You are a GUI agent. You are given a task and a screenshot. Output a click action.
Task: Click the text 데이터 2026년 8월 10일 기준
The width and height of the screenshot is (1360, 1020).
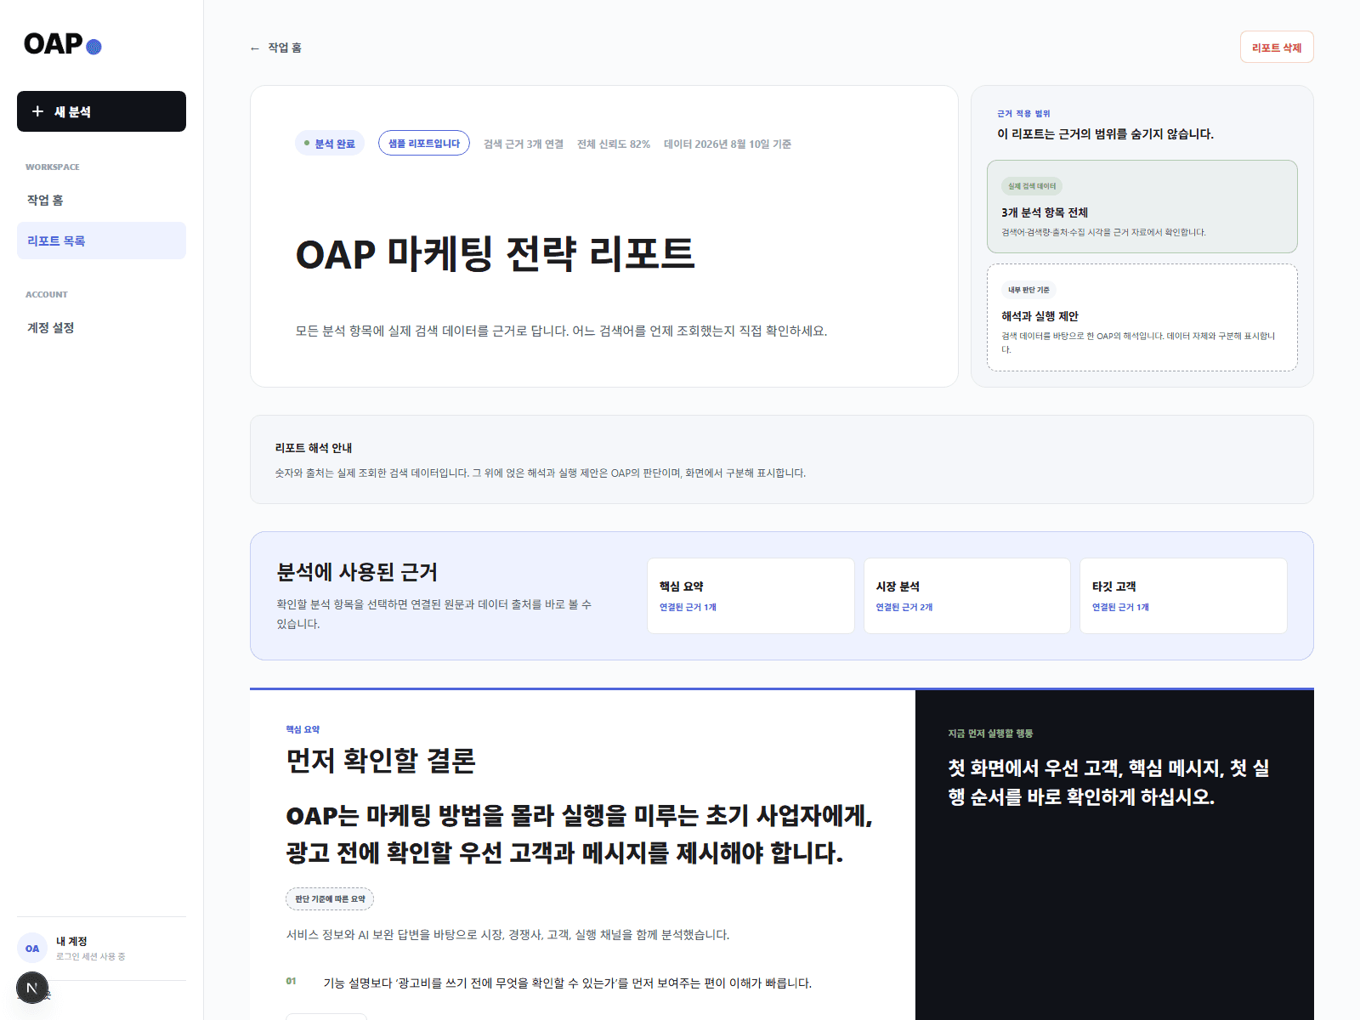[728, 144]
